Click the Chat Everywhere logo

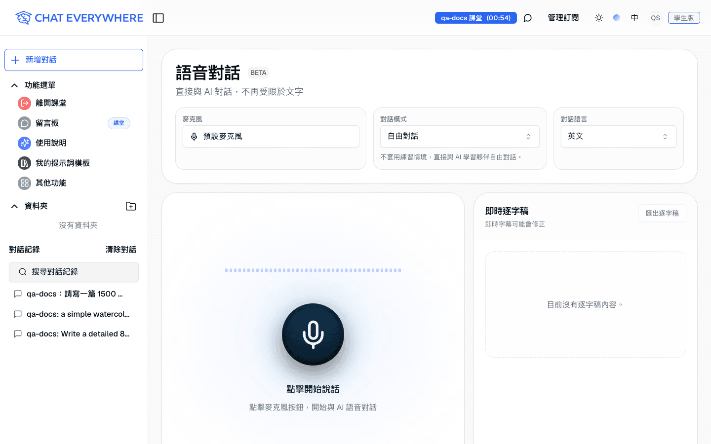tap(79, 18)
